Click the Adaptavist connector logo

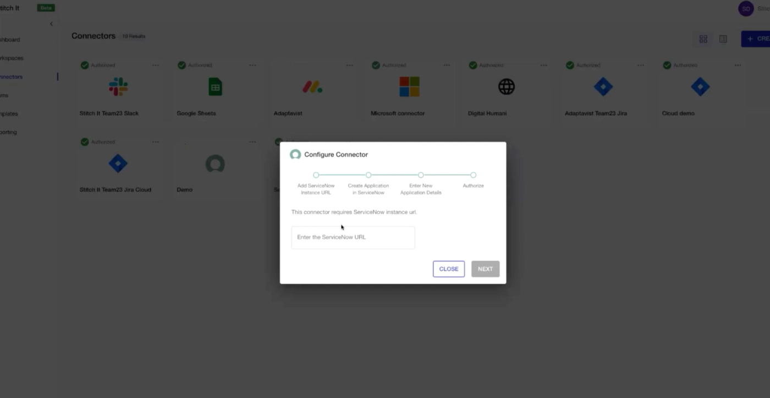click(x=311, y=86)
